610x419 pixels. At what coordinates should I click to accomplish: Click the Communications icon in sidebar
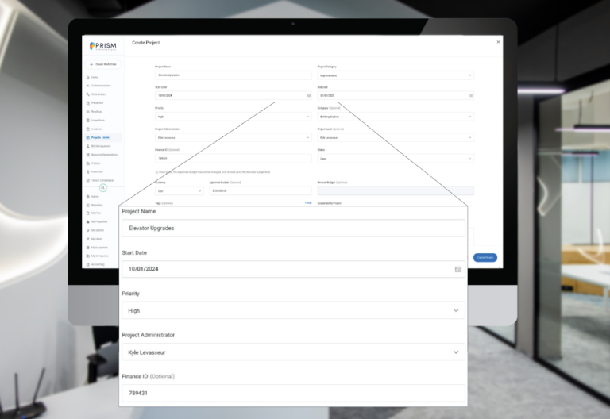pyautogui.click(x=87, y=86)
